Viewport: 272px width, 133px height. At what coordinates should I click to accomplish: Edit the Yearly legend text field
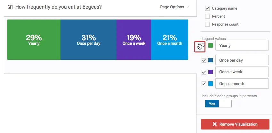(x=242, y=46)
